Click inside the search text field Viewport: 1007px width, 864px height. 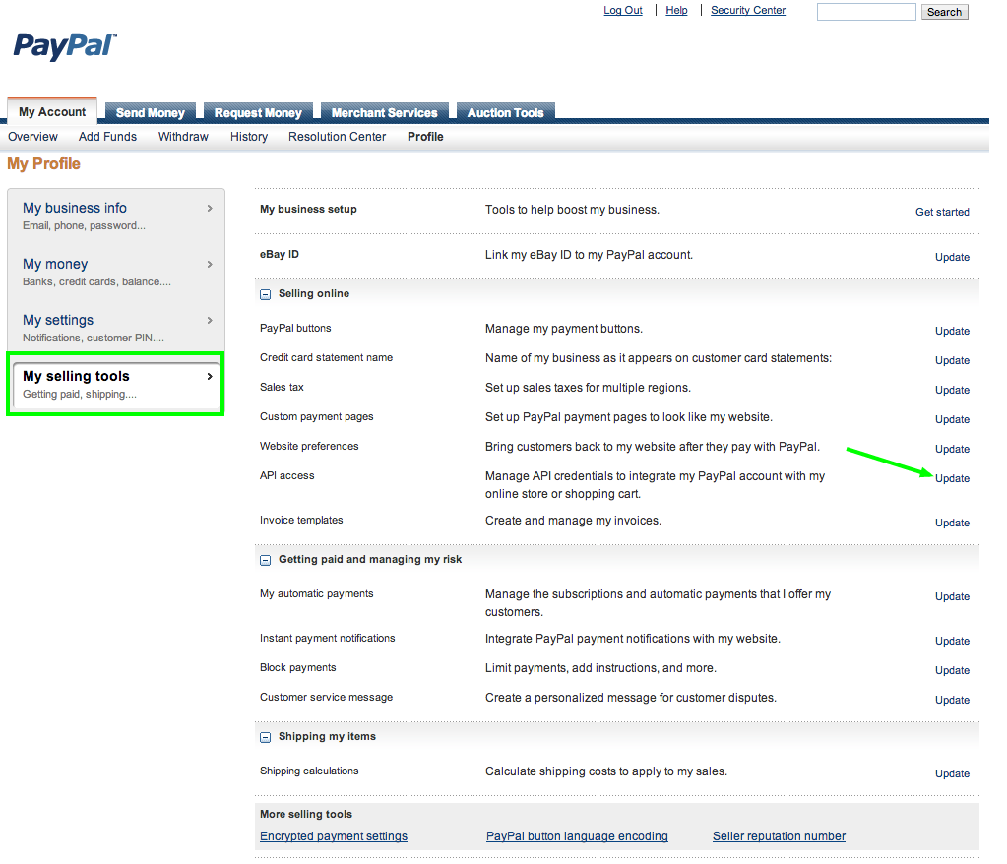tap(864, 12)
